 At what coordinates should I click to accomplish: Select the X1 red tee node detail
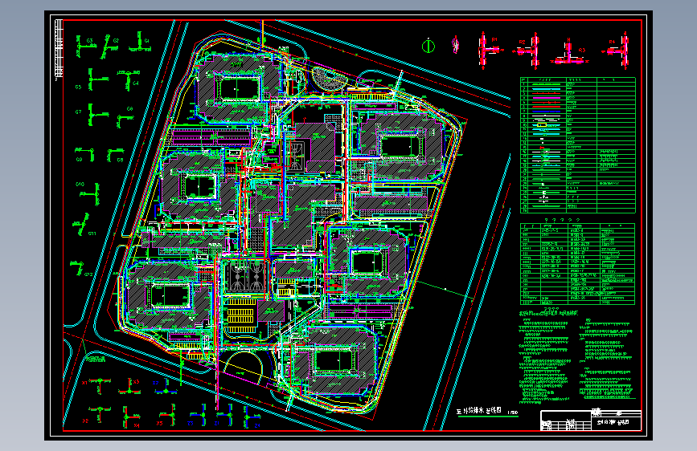97,385
